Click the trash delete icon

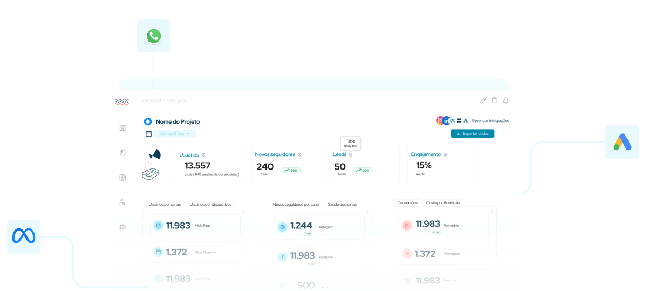coord(494,100)
